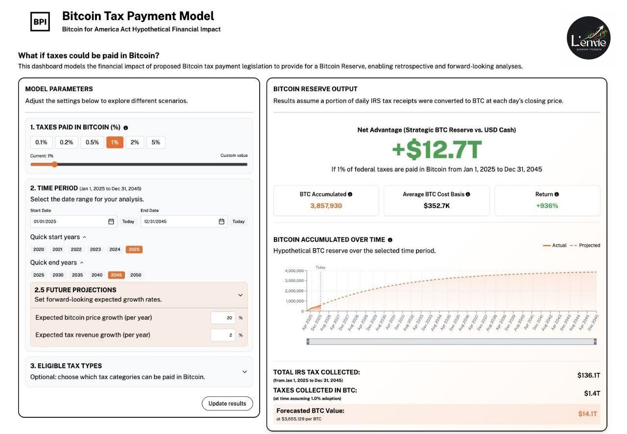Choose 2050 as quick end year
Image resolution: width=627 pixels, height=434 pixels.
point(136,275)
